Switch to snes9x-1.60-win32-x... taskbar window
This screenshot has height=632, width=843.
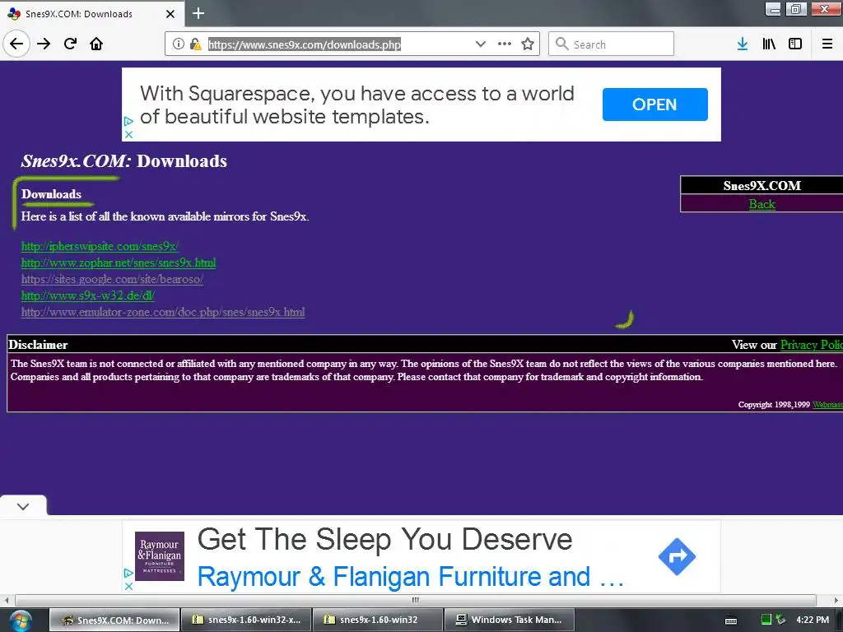246,620
